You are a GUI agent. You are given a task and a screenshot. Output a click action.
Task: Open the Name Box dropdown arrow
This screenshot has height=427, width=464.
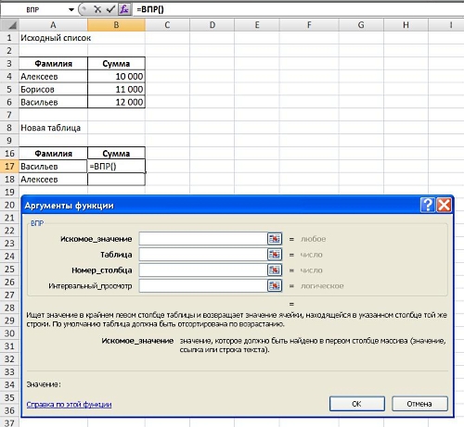[x=71, y=9]
